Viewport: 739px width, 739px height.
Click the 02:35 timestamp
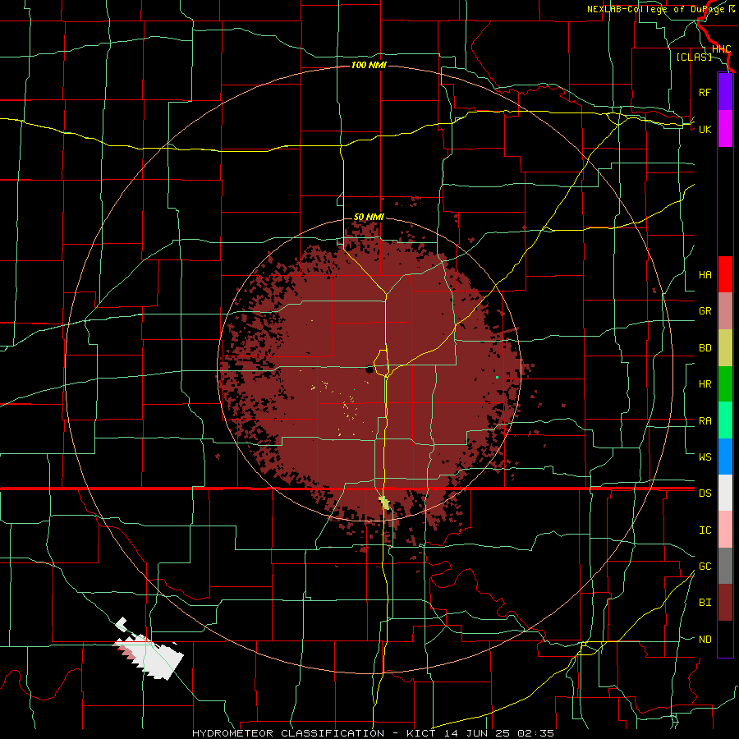click(535, 733)
